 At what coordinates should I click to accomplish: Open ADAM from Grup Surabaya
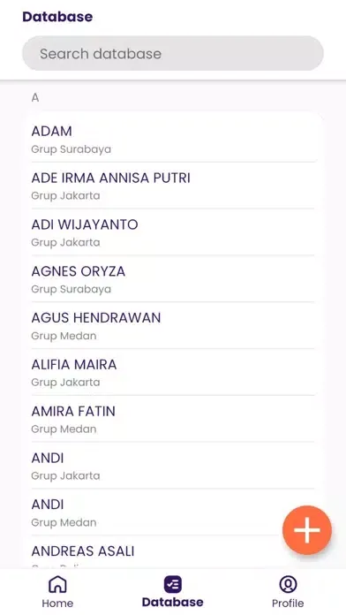tap(173, 139)
